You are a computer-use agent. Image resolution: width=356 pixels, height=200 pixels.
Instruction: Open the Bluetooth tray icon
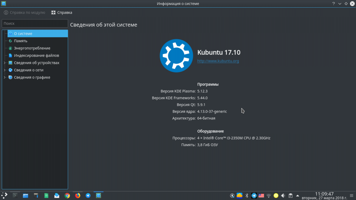(x=247, y=196)
